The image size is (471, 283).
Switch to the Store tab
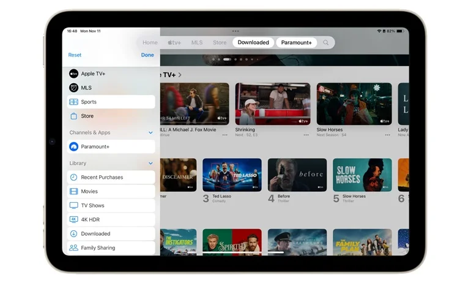pos(220,43)
